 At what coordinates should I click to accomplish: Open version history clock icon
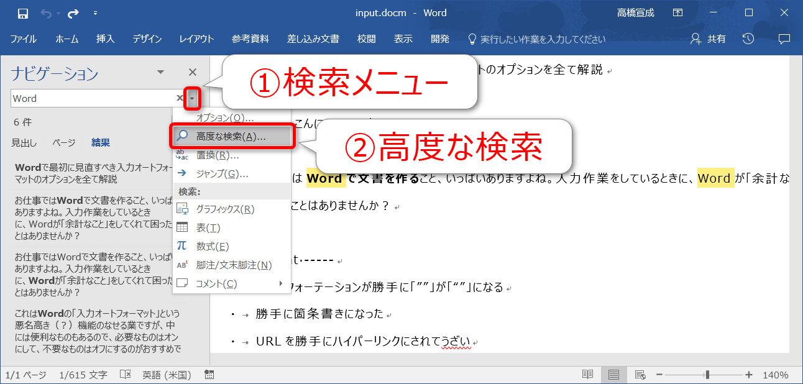point(748,39)
